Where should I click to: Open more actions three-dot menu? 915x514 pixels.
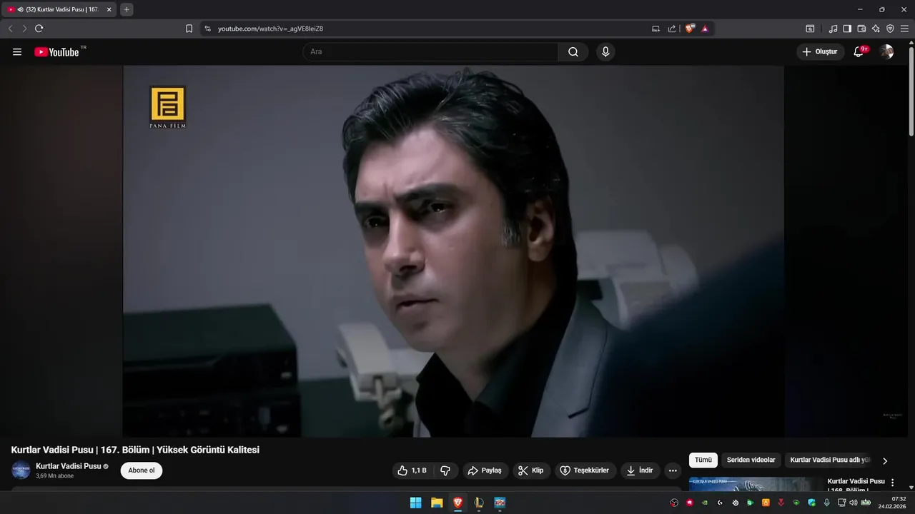(672, 470)
